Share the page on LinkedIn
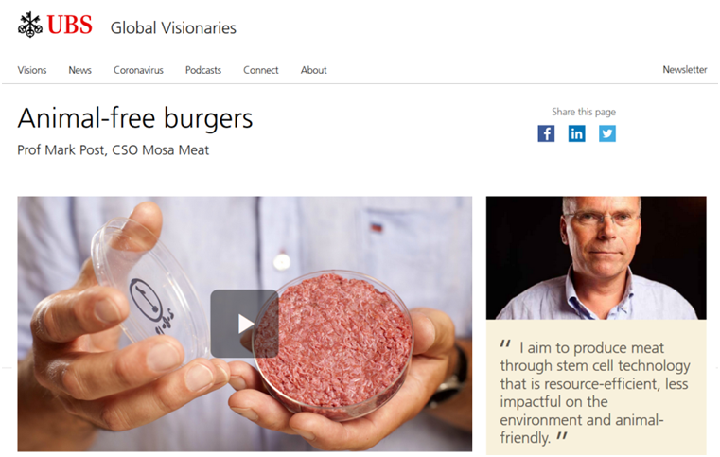The height and width of the screenshot is (457, 720). coord(577,133)
